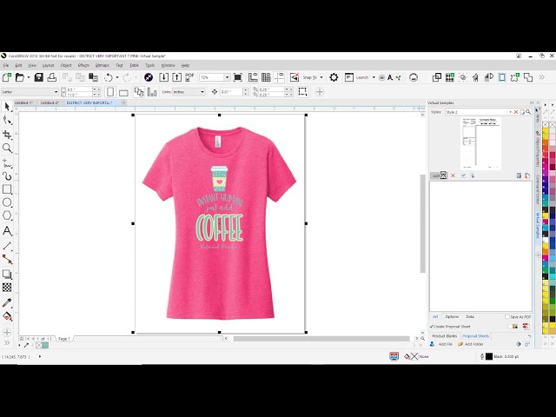Open the Window menu

tap(168, 65)
